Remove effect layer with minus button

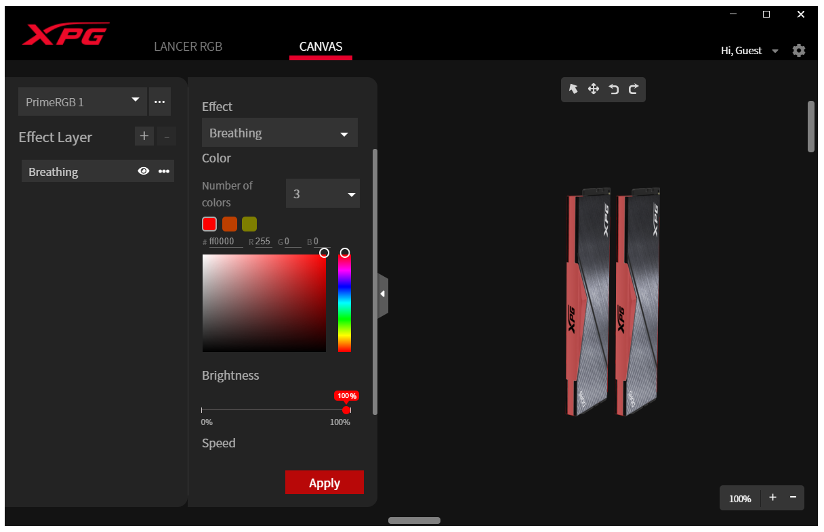167,136
